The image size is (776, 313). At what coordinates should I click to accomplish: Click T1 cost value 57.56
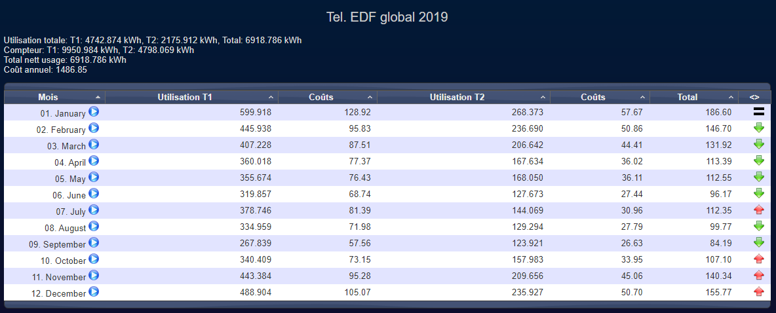click(360, 243)
